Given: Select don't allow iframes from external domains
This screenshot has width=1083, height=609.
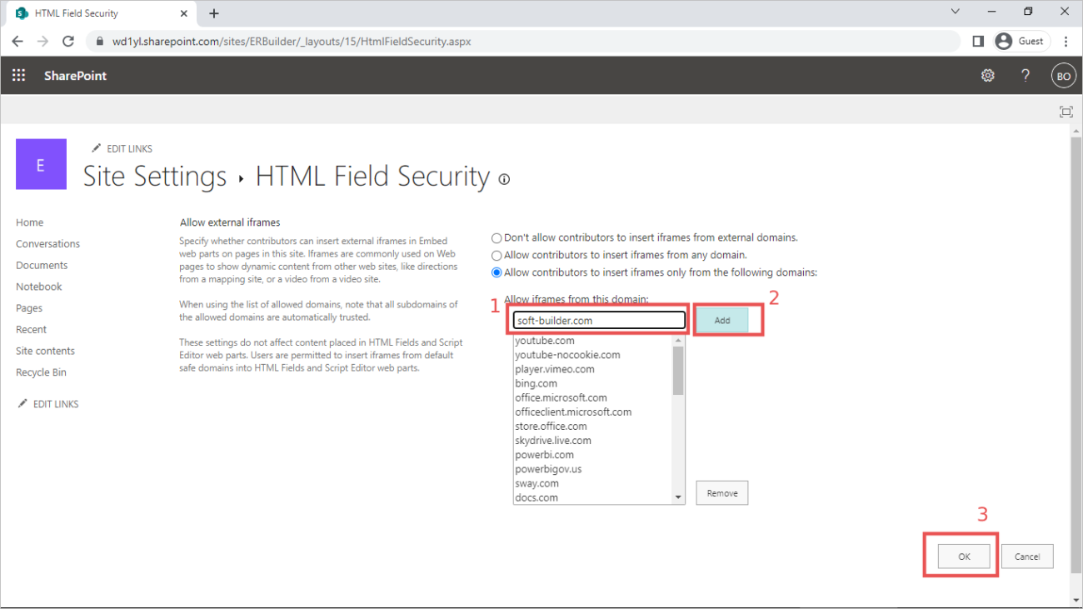Looking at the screenshot, I should (x=497, y=237).
